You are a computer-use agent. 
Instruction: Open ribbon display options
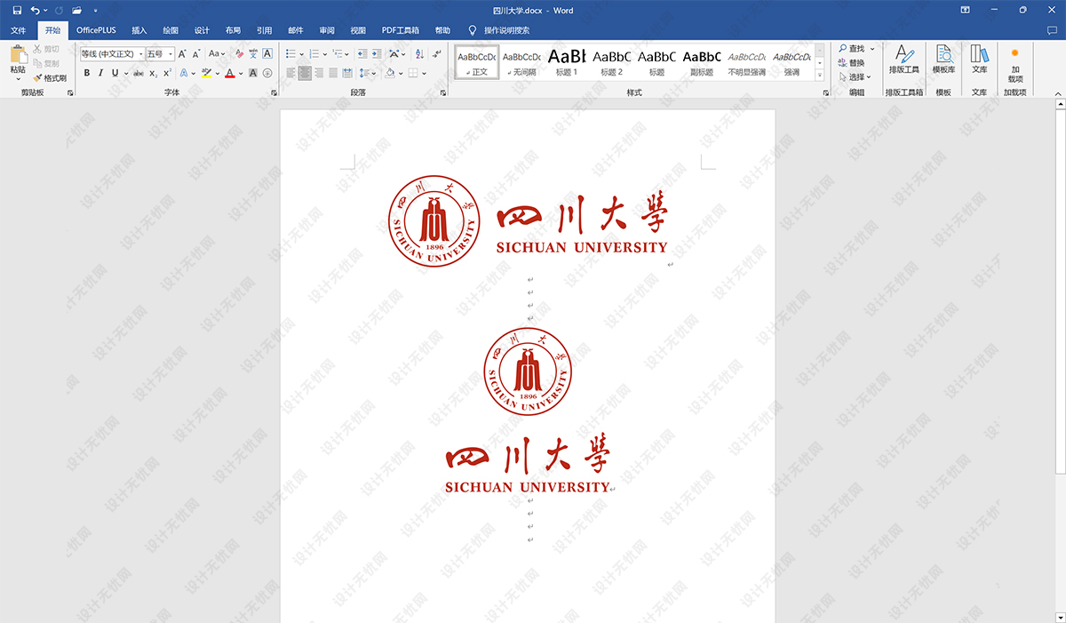(x=966, y=11)
